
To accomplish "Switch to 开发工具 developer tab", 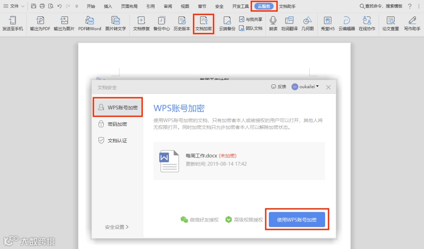I will 240,6.
